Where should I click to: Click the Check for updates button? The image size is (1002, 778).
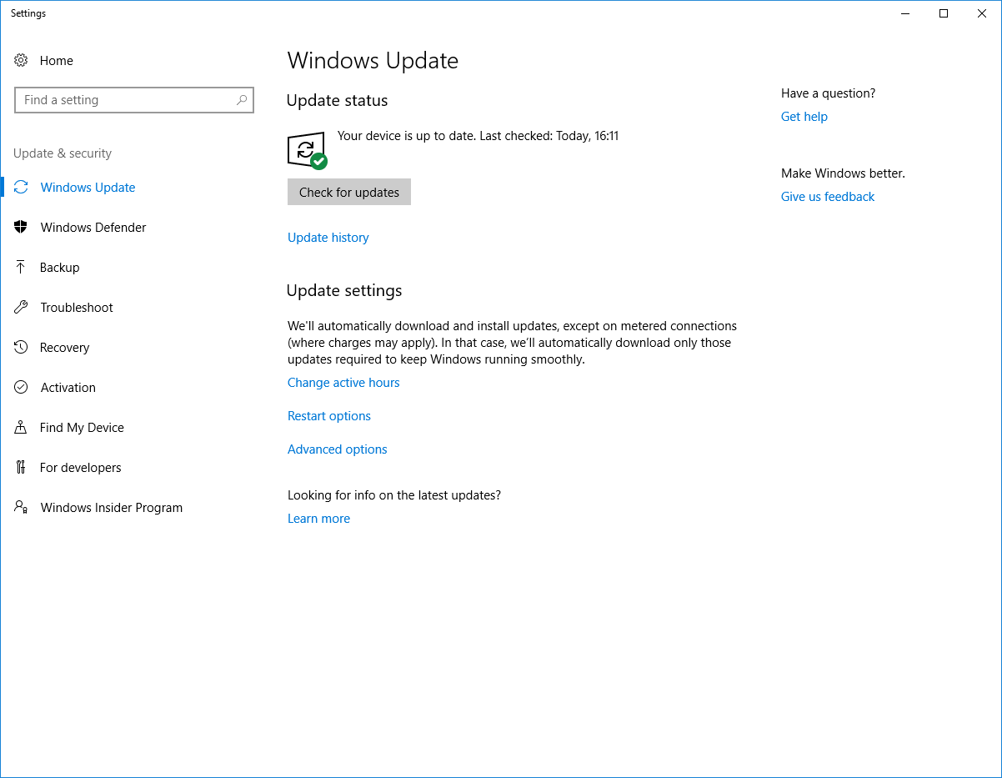click(349, 192)
